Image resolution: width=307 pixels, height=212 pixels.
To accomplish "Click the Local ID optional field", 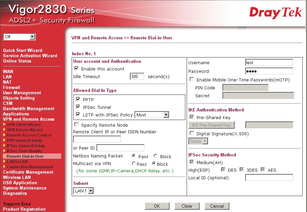I will (269, 178).
